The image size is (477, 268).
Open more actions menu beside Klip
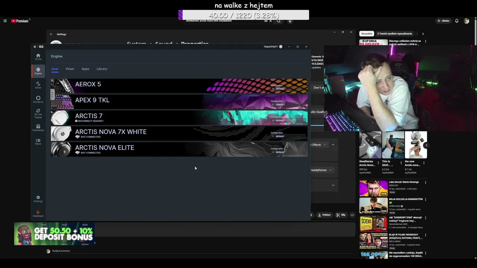[x=352, y=215]
